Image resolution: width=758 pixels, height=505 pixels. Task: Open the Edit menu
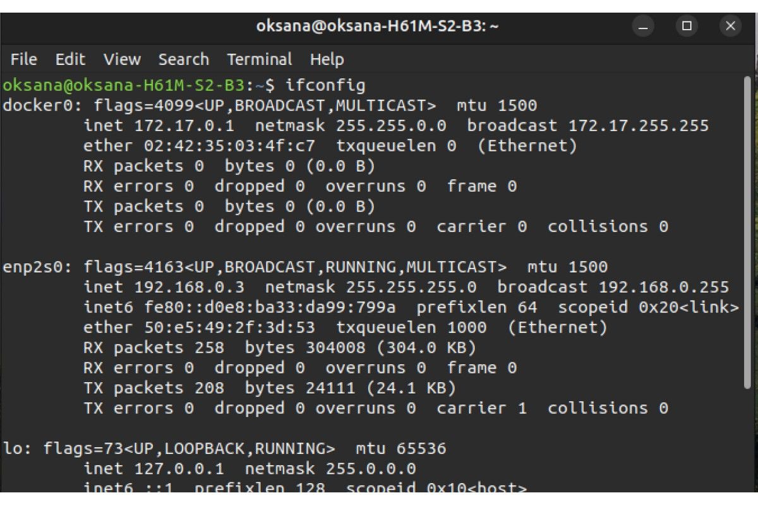pos(70,59)
